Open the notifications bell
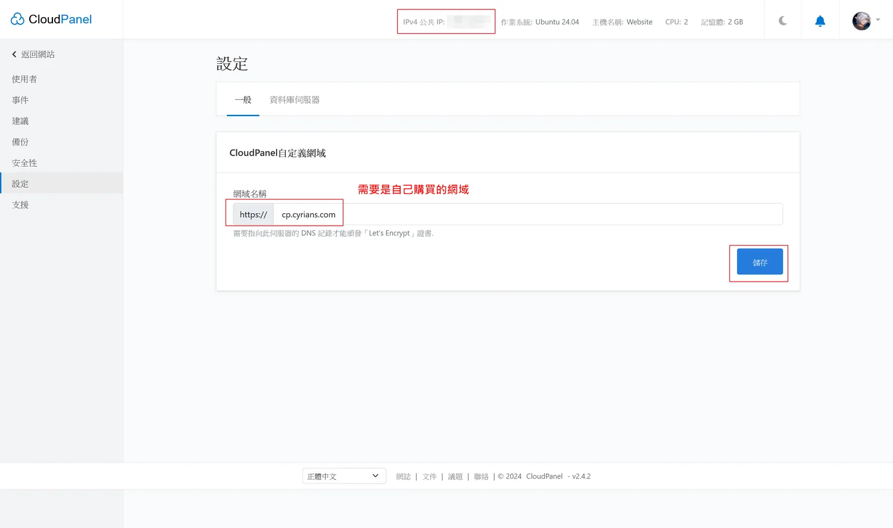Screen dimensions: 893x528 point(820,21)
